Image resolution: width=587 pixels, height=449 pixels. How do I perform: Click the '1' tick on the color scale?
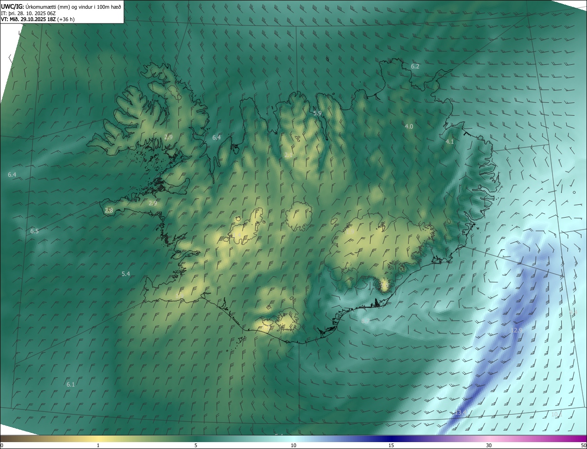click(98, 445)
